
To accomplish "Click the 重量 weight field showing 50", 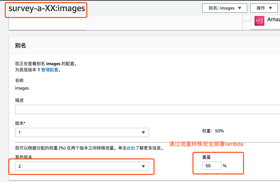I will click(x=212, y=166).
